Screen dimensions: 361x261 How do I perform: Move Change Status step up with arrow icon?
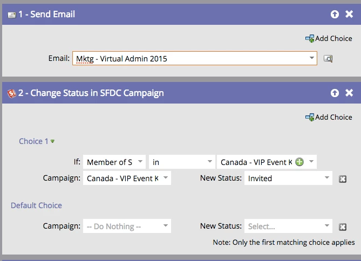click(335, 93)
